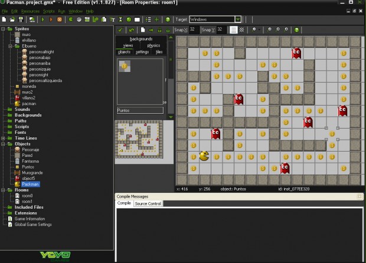Create a new font resource
366x263 pixels.
[112, 19]
